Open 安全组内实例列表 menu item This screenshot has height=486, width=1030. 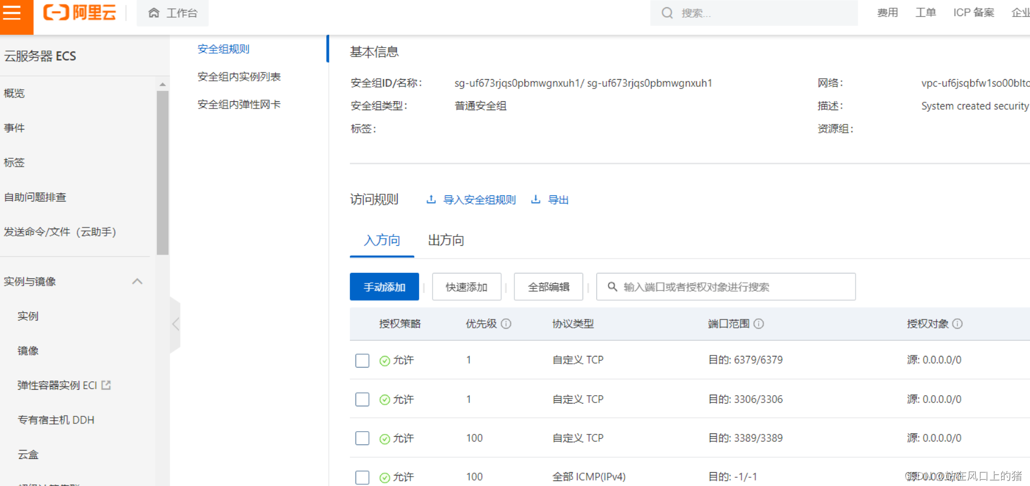[239, 76]
